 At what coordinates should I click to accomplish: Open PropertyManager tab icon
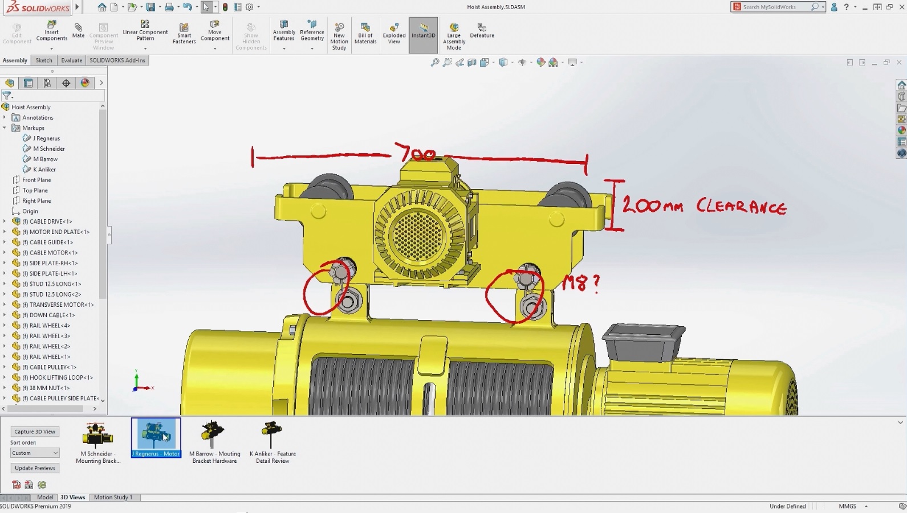point(28,83)
